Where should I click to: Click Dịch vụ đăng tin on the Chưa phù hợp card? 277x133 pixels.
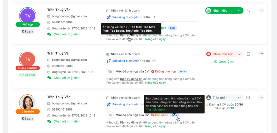point(131,79)
